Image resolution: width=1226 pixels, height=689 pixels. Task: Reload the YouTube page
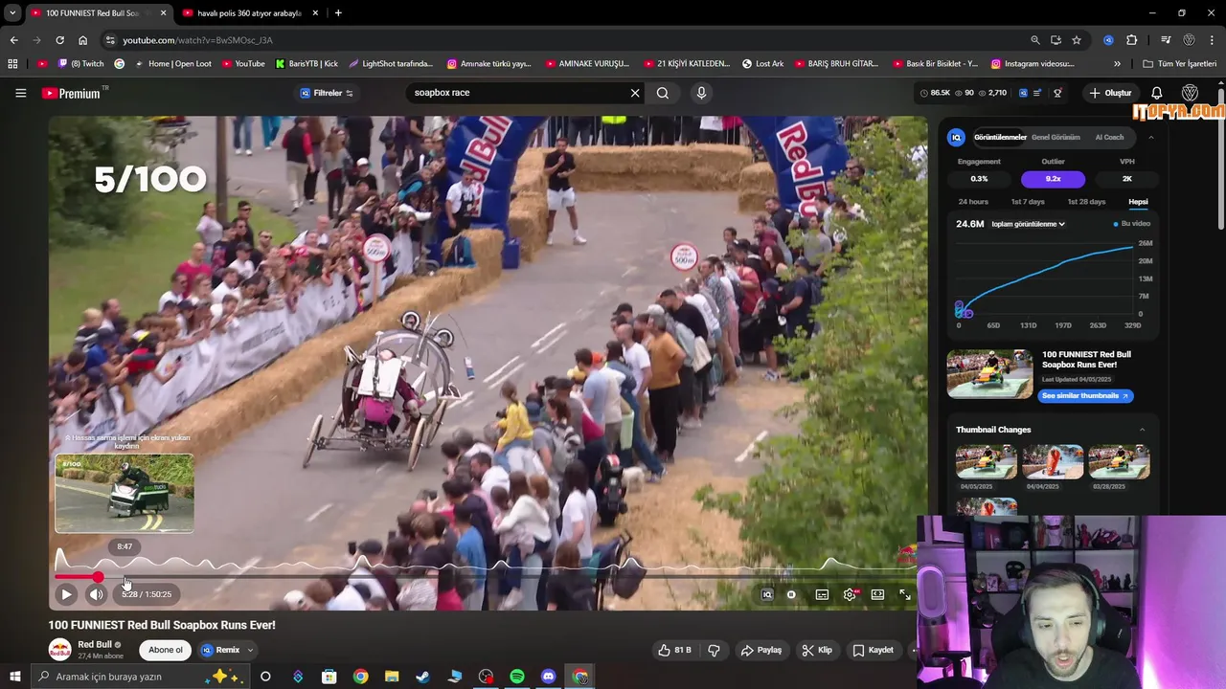(x=59, y=40)
